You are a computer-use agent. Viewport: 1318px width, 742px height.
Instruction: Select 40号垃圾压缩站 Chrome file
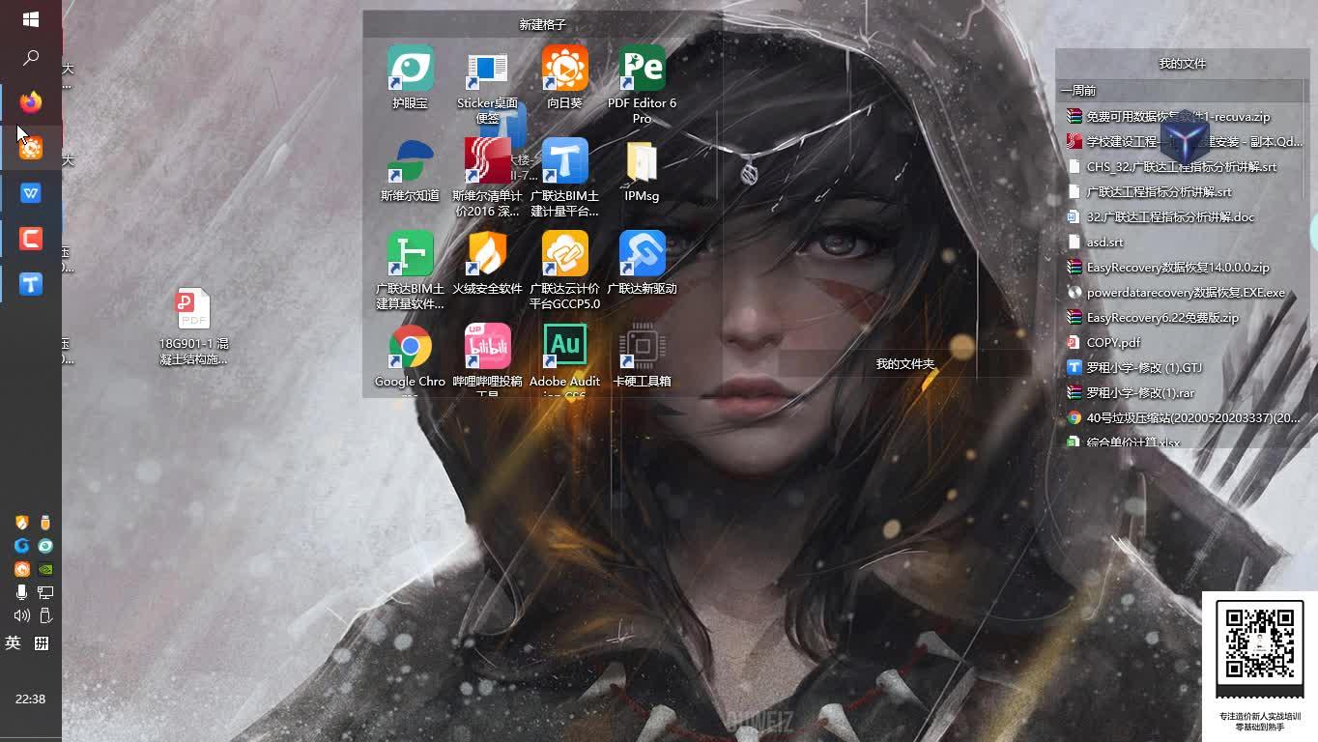pos(1184,418)
